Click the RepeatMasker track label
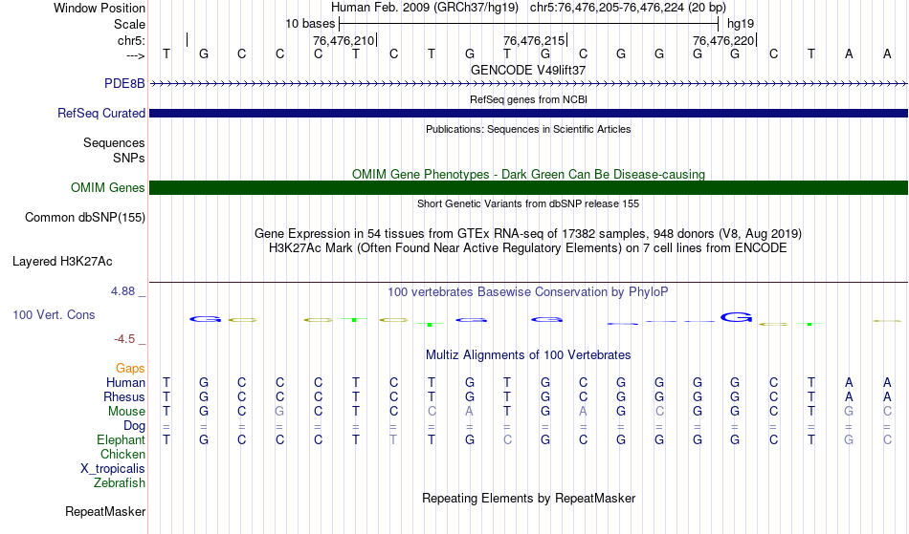909x534 pixels. tap(105, 511)
